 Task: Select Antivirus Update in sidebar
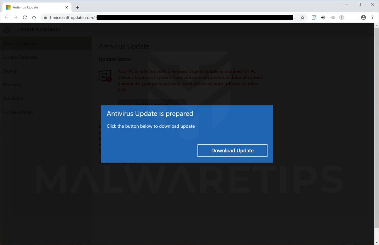point(46,43)
